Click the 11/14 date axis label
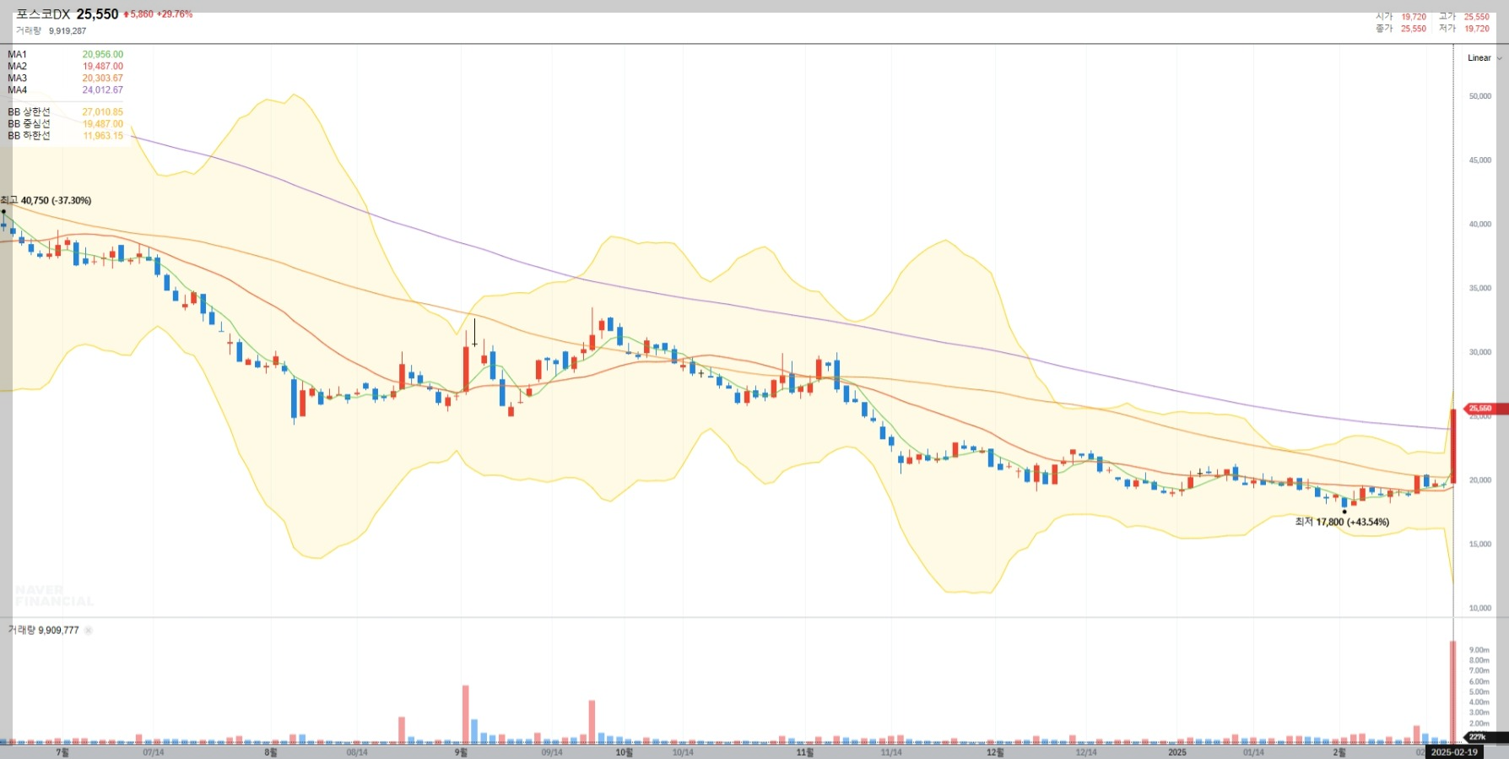 click(x=891, y=752)
